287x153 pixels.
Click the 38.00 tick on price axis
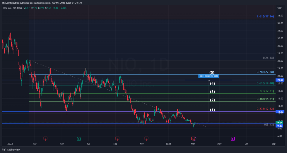coord(280,16)
